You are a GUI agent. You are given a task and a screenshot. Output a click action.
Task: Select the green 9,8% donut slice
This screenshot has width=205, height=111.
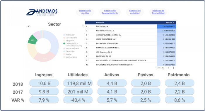[32, 40]
